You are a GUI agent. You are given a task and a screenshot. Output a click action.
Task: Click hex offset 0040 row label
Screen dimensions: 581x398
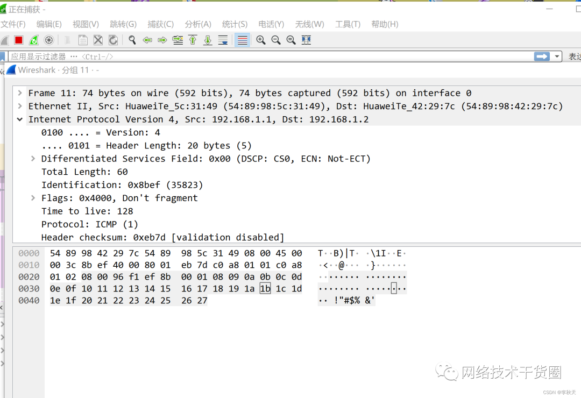pos(29,301)
